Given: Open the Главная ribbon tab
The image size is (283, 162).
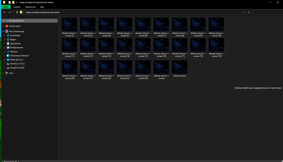Looking at the screenshot, I should pyautogui.click(x=17, y=7).
